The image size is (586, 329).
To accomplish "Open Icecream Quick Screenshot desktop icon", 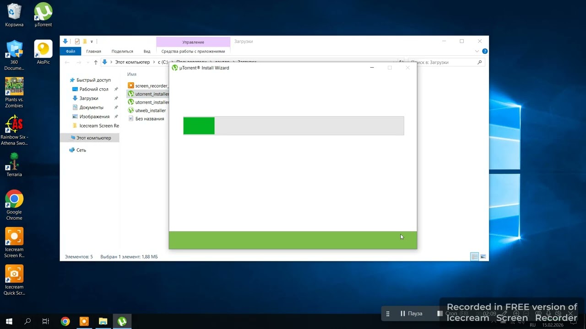I will point(14,280).
